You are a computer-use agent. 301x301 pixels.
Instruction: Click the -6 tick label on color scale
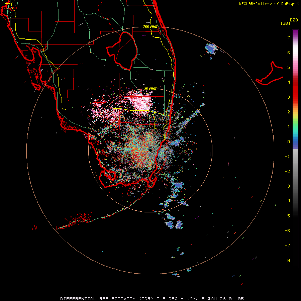coord(287,231)
